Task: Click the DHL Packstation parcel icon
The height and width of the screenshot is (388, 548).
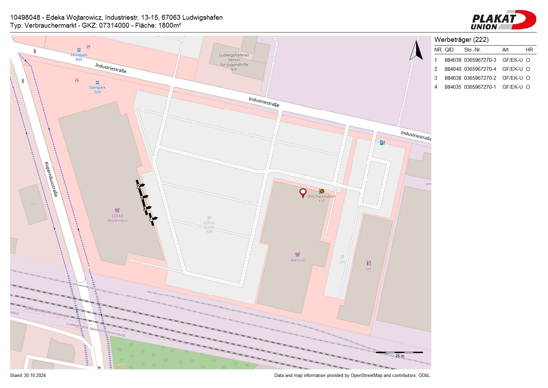Action: [x=321, y=191]
